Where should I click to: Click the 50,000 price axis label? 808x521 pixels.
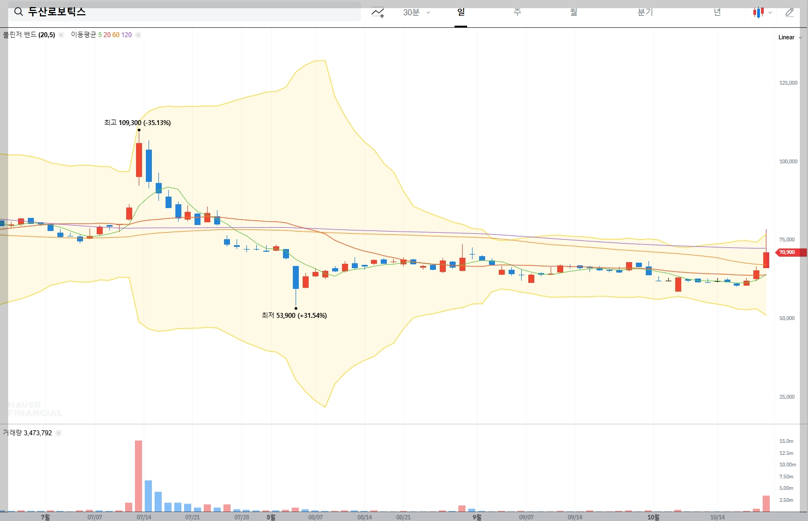[x=787, y=318]
